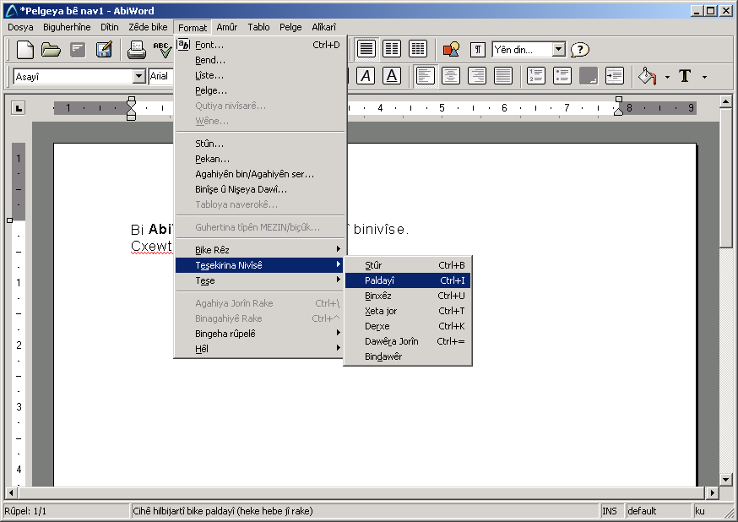Open zoom combo box arrow 'Yên din...'
738x522 pixels.
tap(559, 49)
